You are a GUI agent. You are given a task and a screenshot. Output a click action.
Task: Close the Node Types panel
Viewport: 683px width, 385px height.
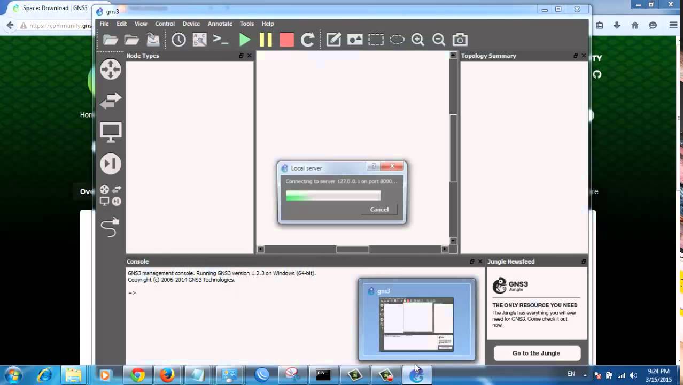click(249, 56)
